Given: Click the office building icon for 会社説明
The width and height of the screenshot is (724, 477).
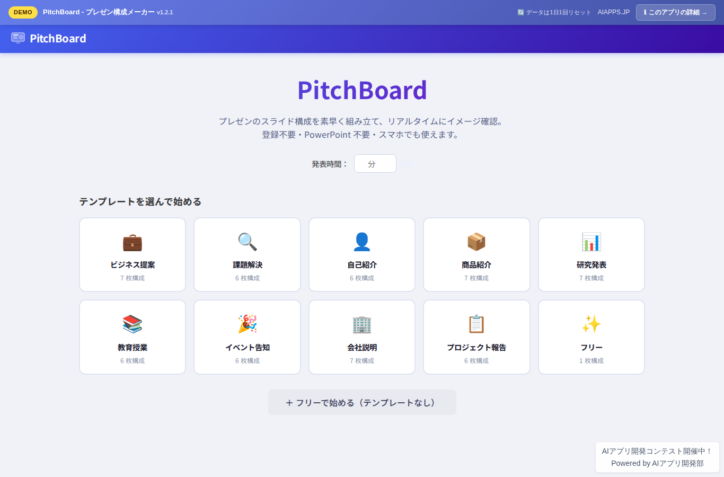Looking at the screenshot, I should click(362, 324).
